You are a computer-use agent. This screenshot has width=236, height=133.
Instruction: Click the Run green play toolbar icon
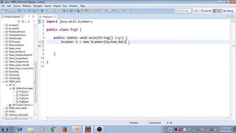point(71,11)
